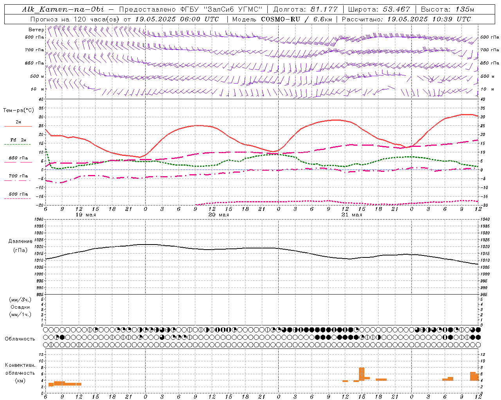Click the station title Alk_Kamen-na-Obi

(x=63, y=9)
